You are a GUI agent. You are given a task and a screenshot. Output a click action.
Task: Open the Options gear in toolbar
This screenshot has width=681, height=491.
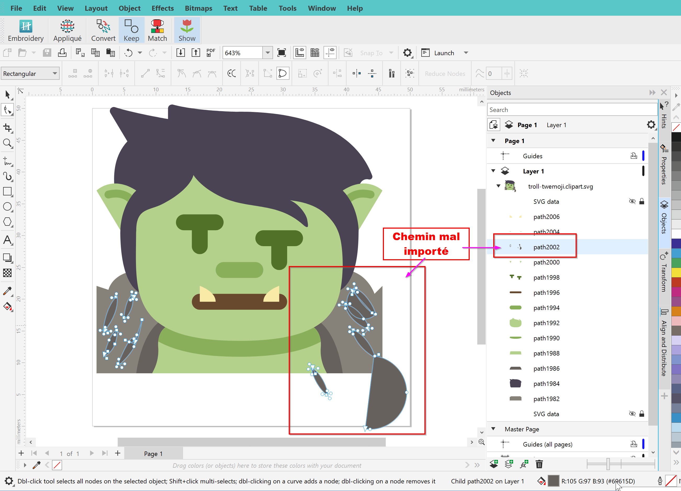click(407, 53)
